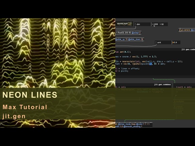195x146 pixels.
Task: Select the number box showing 1000
Action: pos(155,24)
